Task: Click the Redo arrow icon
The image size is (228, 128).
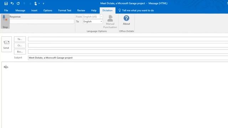Action: [18, 3]
